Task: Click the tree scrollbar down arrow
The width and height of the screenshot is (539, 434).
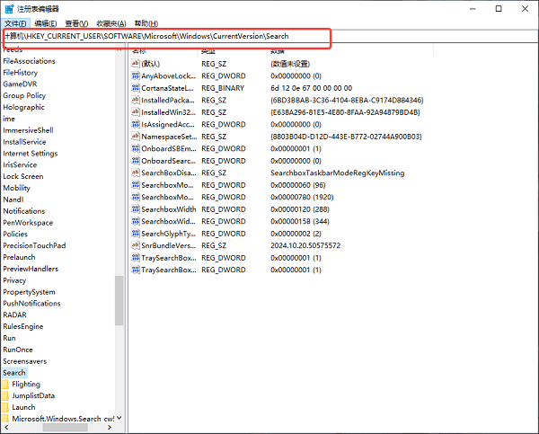Action: [119, 418]
